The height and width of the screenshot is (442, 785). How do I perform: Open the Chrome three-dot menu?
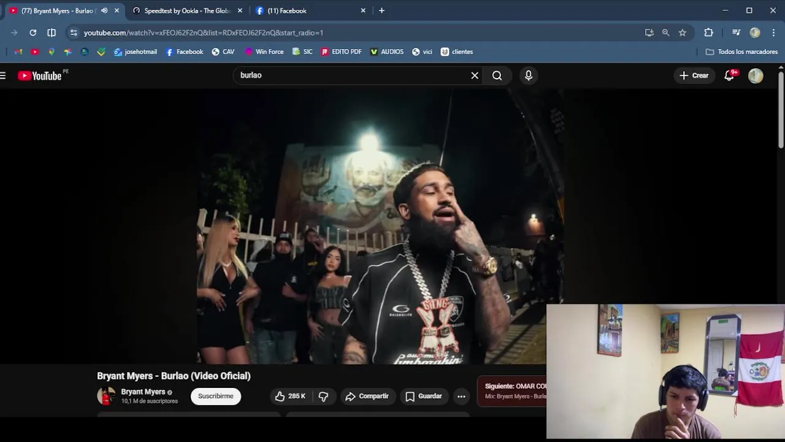[x=773, y=33]
